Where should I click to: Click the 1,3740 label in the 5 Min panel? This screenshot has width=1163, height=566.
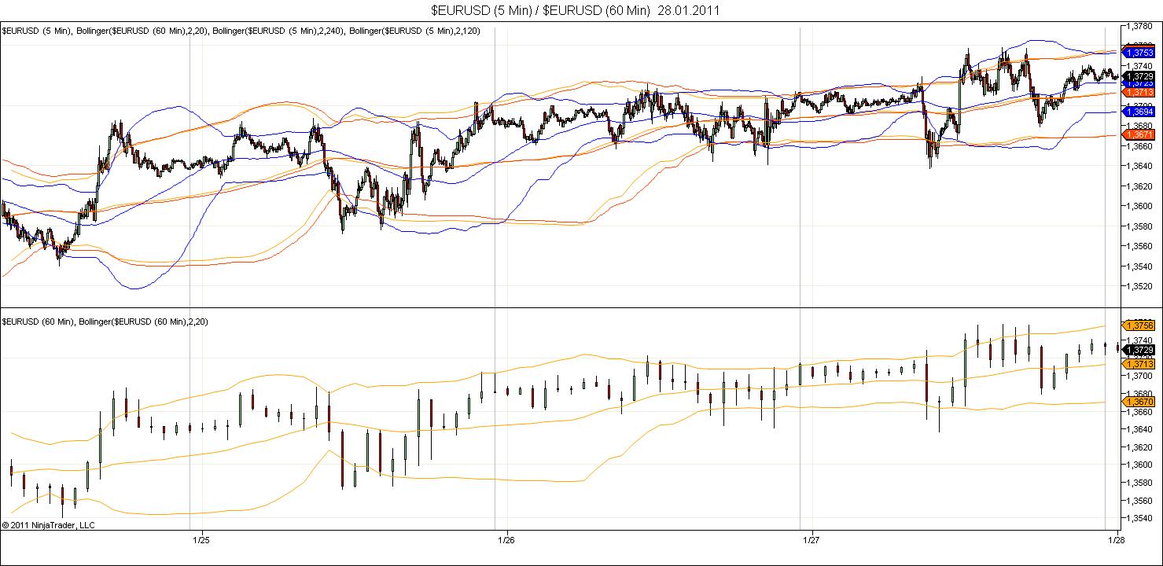1141,66
